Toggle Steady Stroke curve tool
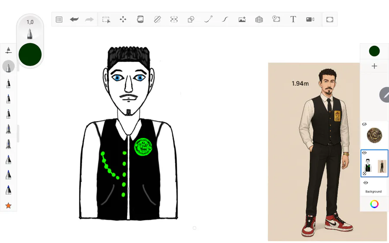389x243 pixels. pos(225,19)
